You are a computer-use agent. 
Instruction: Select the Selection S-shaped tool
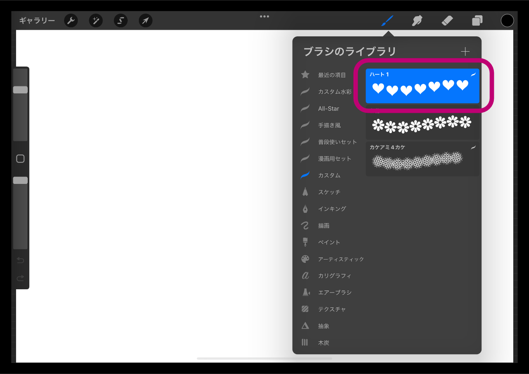click(x=121, y=21)
